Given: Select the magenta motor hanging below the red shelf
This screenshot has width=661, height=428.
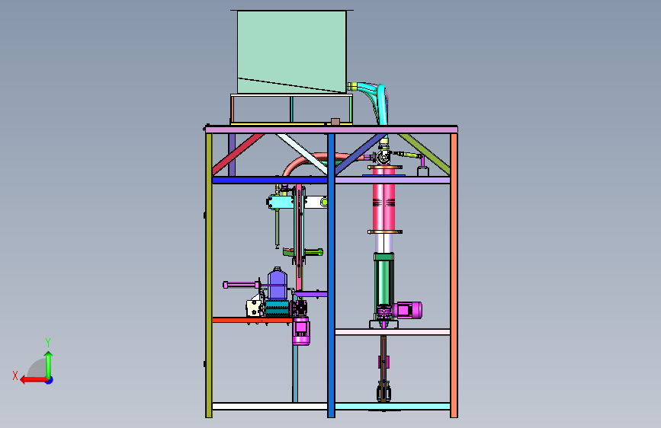Looking at the screenshot, I should tap(301, 331).
